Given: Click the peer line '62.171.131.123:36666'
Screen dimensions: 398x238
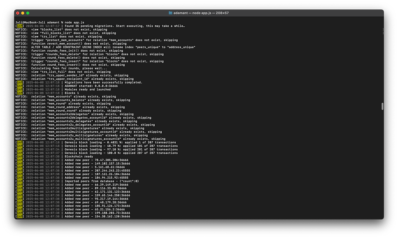Looking at the screenshot, I should (x=73, y=192).
